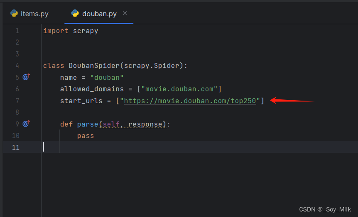358x217 pixels.
Task: Click the override gutter icon on line 5
Action: click(26, 77)
